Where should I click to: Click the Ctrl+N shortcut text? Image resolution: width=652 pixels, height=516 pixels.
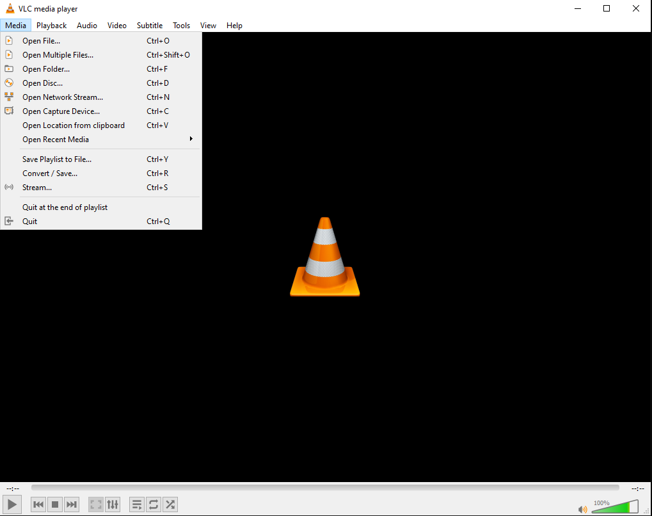point(158,97)
